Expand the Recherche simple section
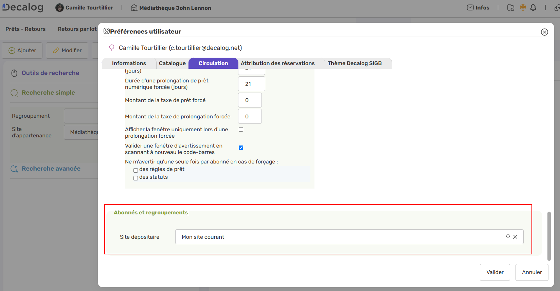 [x=48, y=93]
